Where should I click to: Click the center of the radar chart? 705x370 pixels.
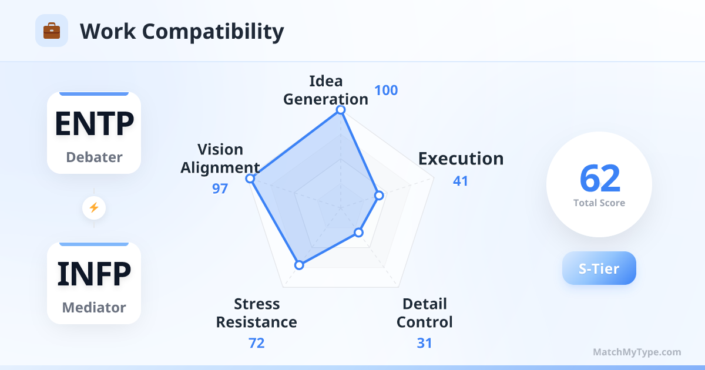pyautogui.click(x=340, y=207)
